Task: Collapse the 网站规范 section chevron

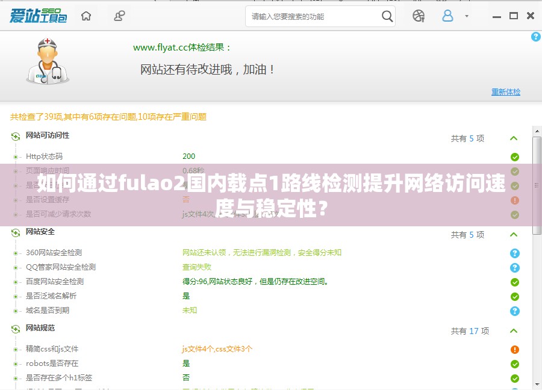Action: click(x=514, y=331)
